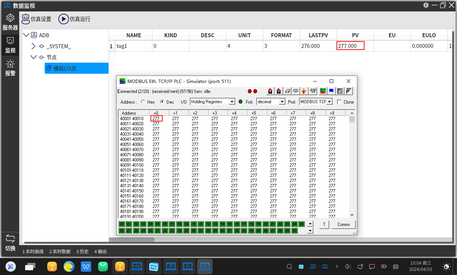Viewport: 457px width, 275px height.
Task: Click the horizontal scrollbar below the data table
Action: 132,240
